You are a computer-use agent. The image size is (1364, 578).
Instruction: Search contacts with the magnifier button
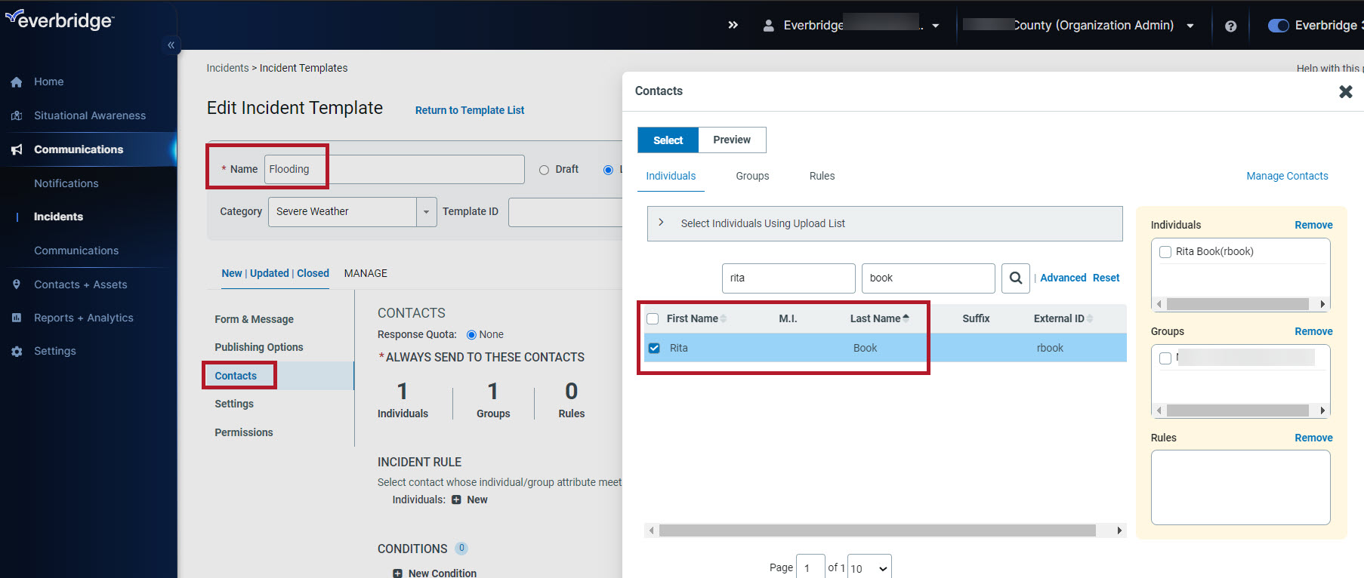click(x=1016, y=278)
